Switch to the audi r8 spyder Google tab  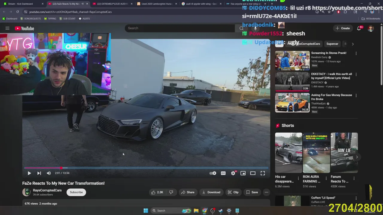(x=201, y=4)
